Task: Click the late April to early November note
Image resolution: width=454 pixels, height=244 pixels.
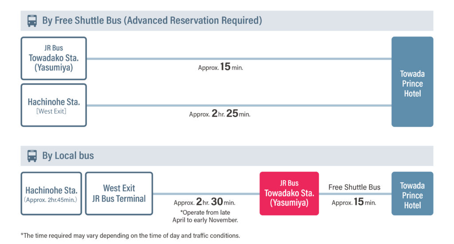Action: tap(205, 216)
